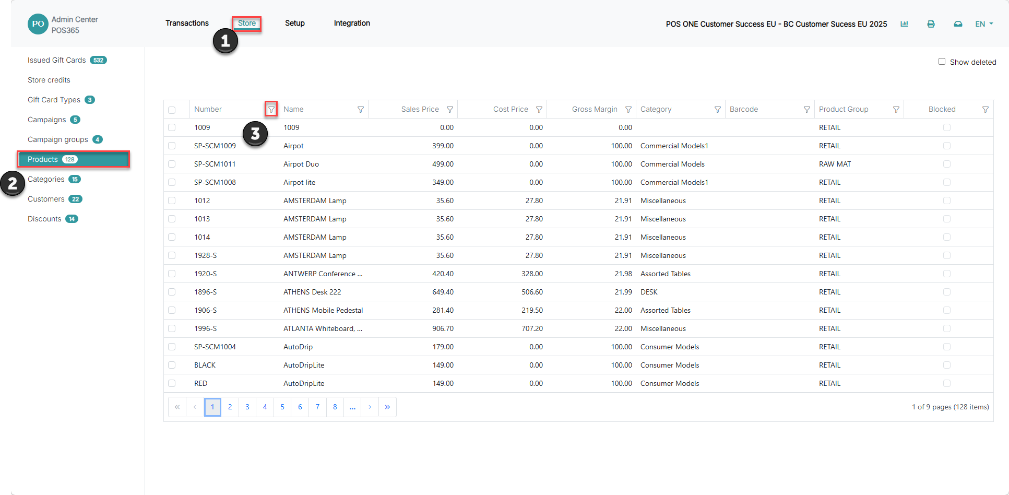This screenshot has width=1009, height=495.
Task: Go to page 3 of products
Action: 247,407
